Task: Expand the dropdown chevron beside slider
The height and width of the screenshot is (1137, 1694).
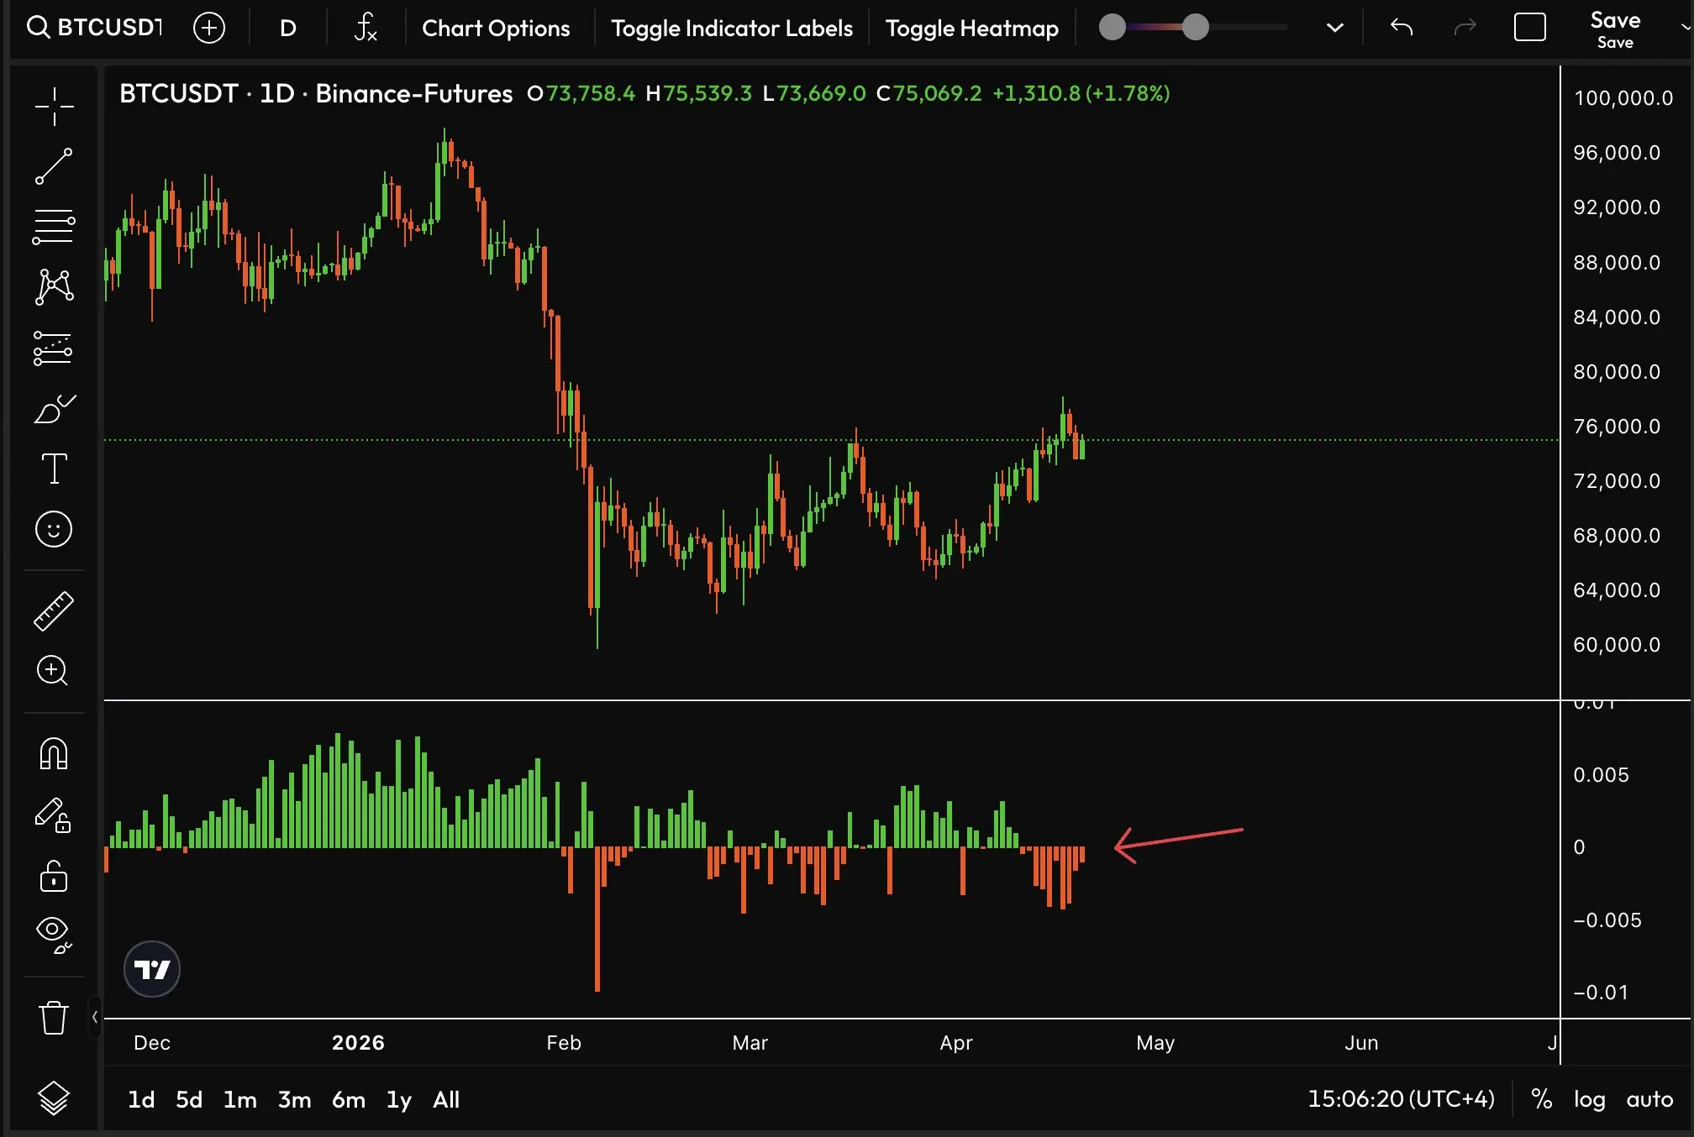Action: [1334, 28]
